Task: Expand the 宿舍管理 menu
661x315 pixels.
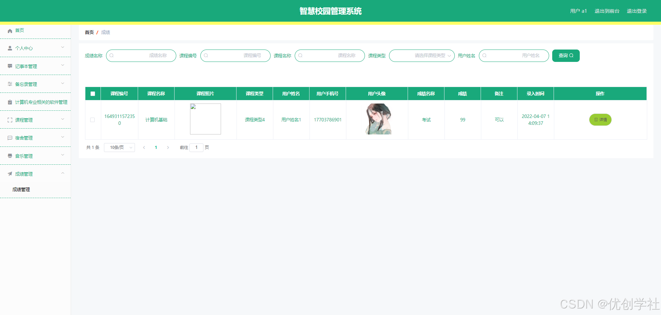Action: click(x=63, y=137)
